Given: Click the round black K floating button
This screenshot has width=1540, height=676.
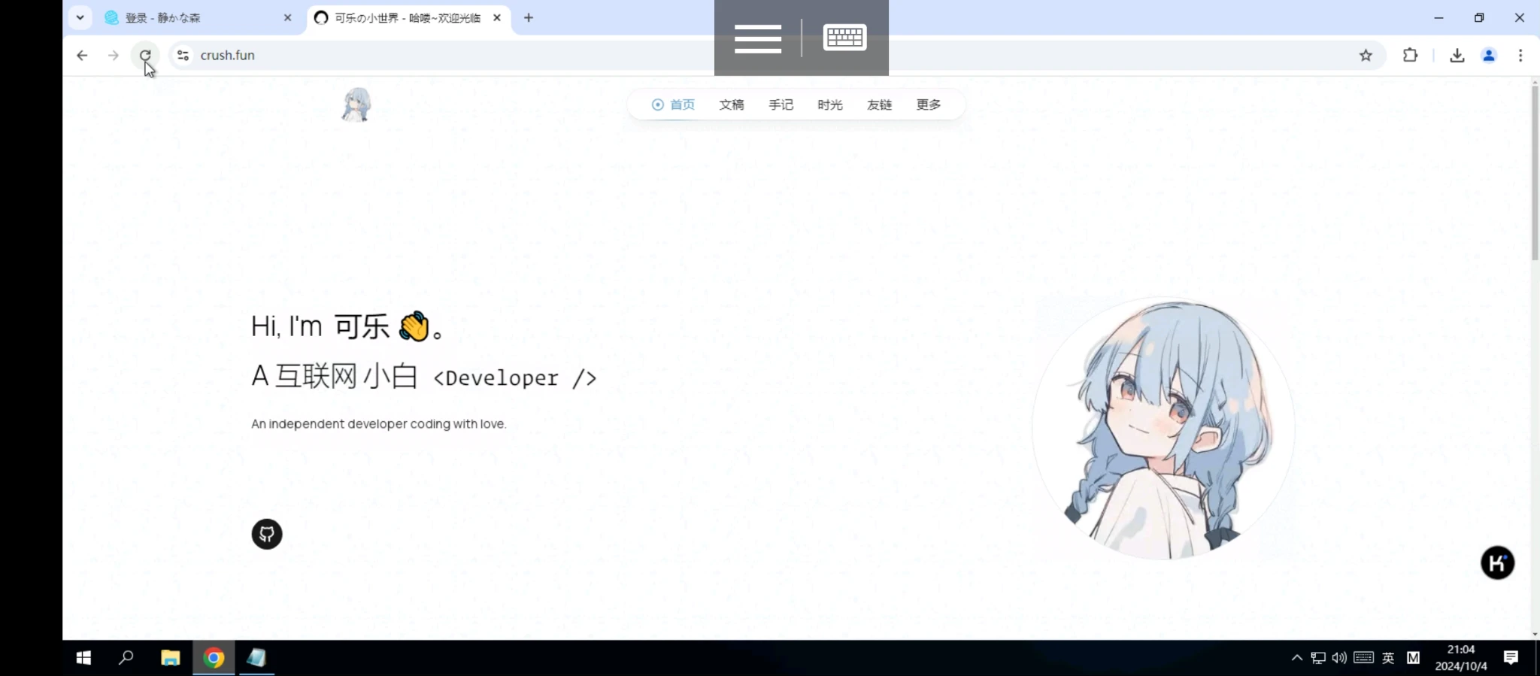Looking at the screenshot, I should (x=1496, y=562).
